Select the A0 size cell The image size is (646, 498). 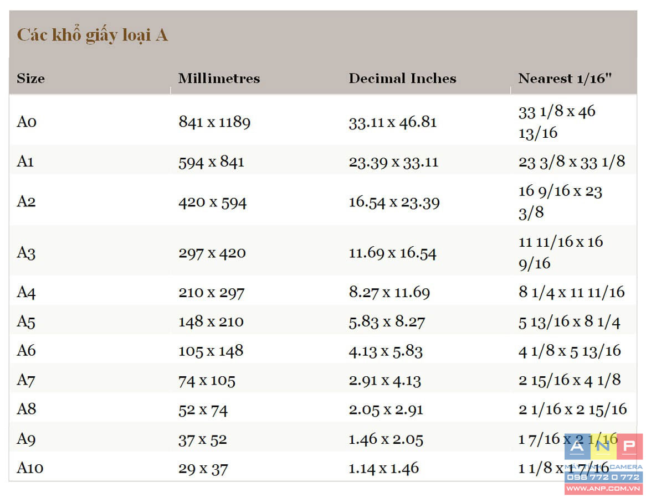coord(27,121)
